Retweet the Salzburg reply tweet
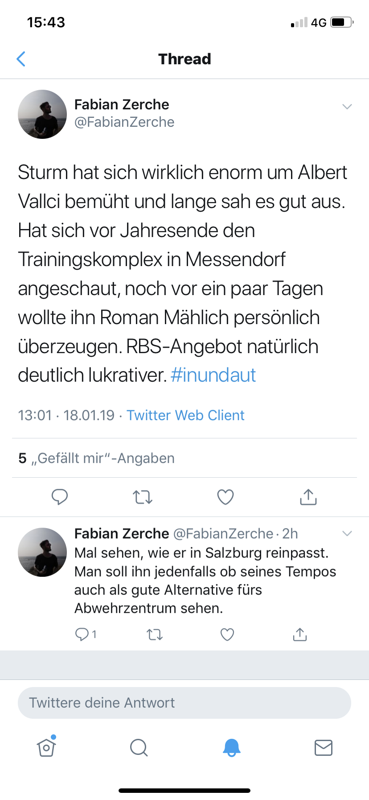 [x=155, y=634]
